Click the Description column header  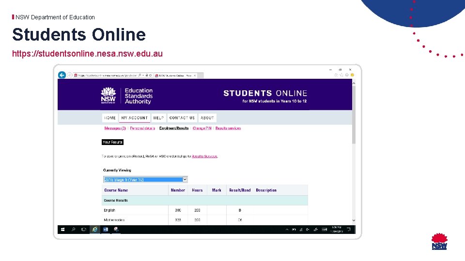pyautogui.click(x=266, y=190)
